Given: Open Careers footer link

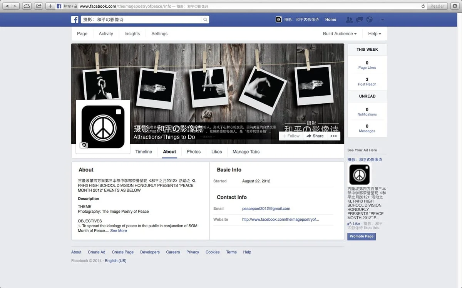Looking at the screenshot, I should point(173,252).
